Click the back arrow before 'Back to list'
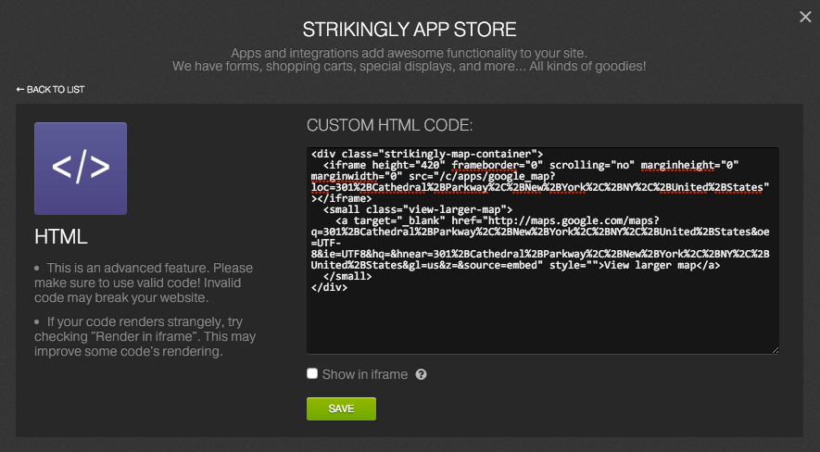 [20, 89]
